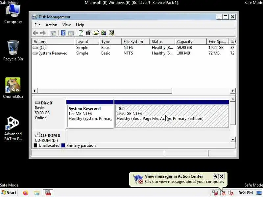Click the 5:34 PM taskbar clock
This screenshot has width=263, height=197.
(x=246, y=193)
